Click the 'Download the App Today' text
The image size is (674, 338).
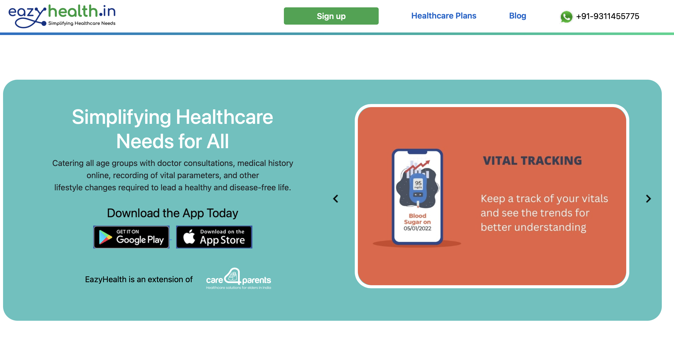click(x=172, y=213)
